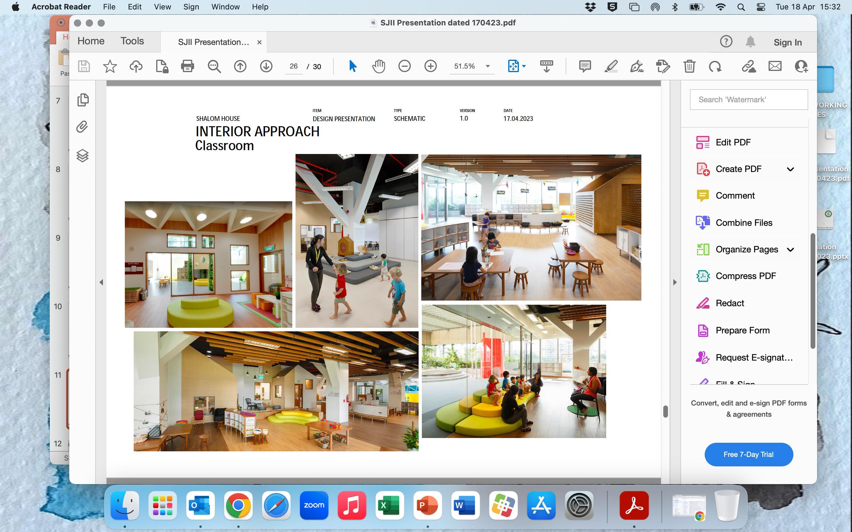The height and width of the screenshot is (532, 852).
Task: Open macOS Control Center toggle icon
Action: coord(761,7)
